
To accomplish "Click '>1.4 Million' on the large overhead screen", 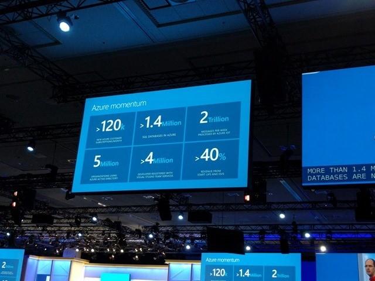I will [161, 122].
